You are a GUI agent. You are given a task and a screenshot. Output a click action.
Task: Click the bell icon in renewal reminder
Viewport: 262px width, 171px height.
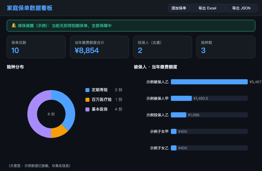tap(14, 26)
